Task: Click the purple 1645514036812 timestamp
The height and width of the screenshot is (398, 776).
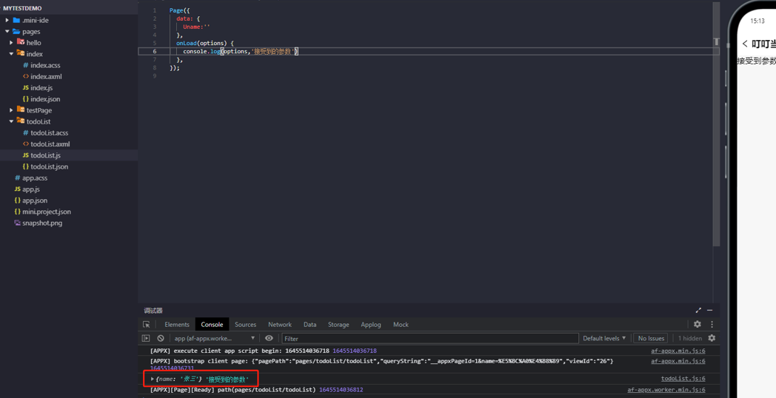Action: pyautogui.click(x=341, y=390)
